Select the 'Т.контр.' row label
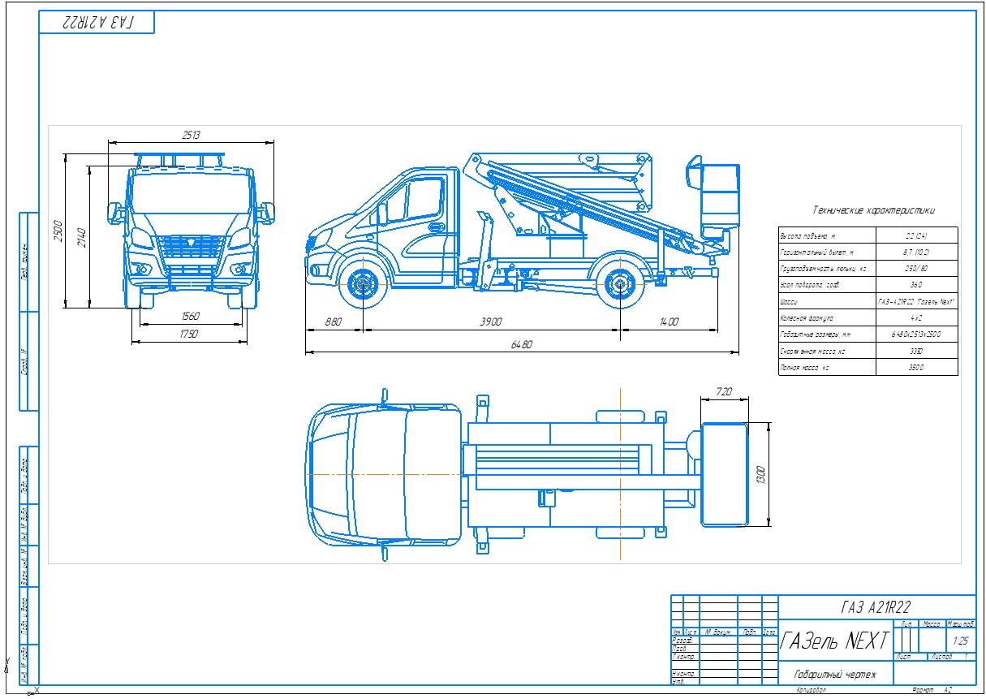The width and height of the screenshot is (986, 699). point(683,656)
